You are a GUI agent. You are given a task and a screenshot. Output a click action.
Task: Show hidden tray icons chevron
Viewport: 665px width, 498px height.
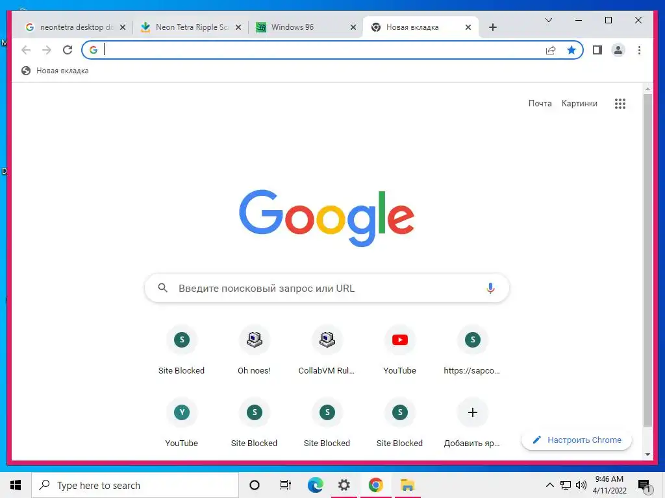549,485
